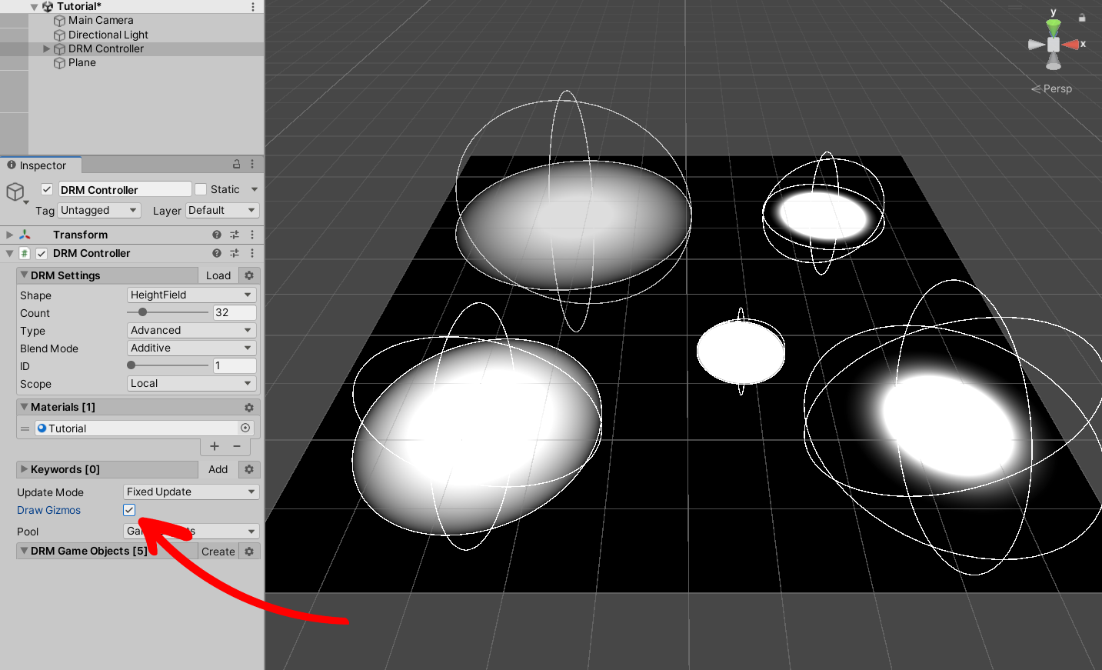Open the Shape dropdown showing HeightField

[191, 295]
